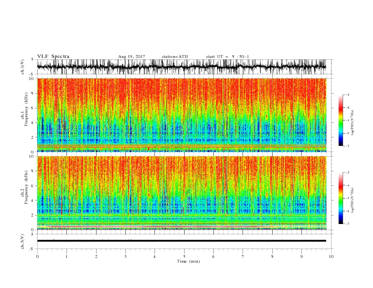Click the "10" tick on the time axis
Viewport: 373px width, 288px height.
[331, 256]
